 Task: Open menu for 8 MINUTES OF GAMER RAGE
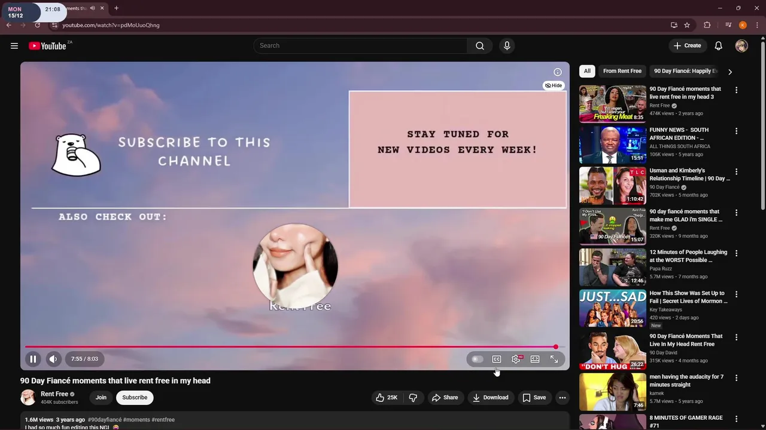point(736,419)
